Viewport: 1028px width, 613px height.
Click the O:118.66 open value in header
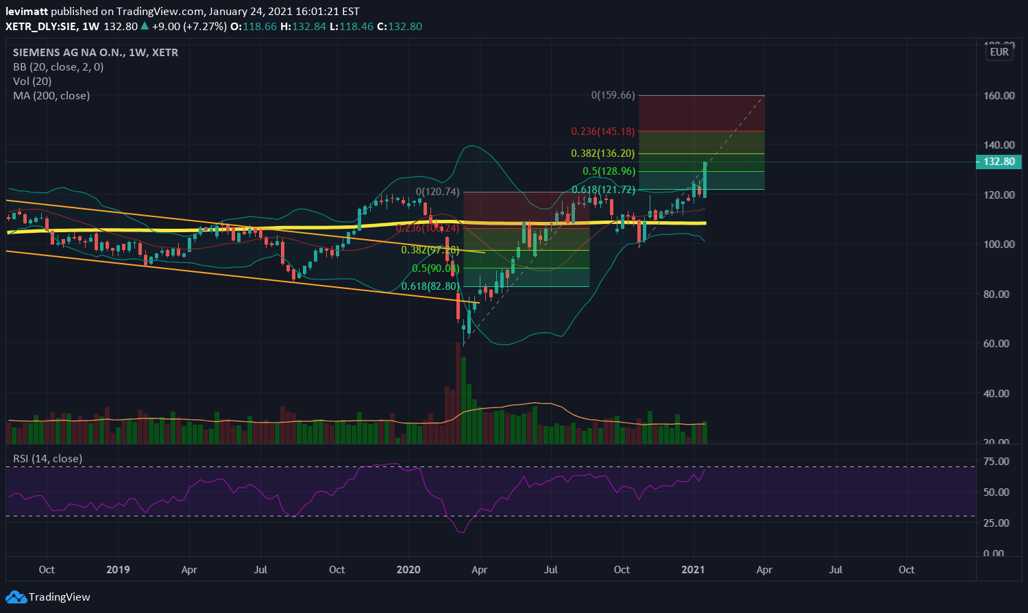click(x=254, y=27)
